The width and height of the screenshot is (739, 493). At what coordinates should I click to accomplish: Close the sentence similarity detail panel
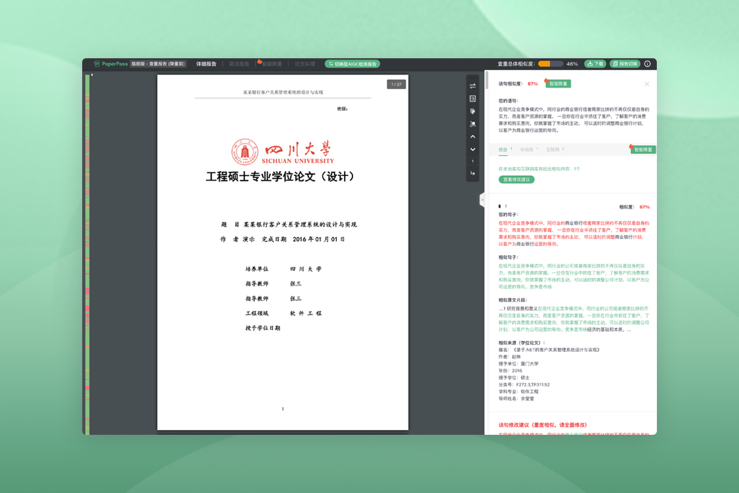point(647,84)
